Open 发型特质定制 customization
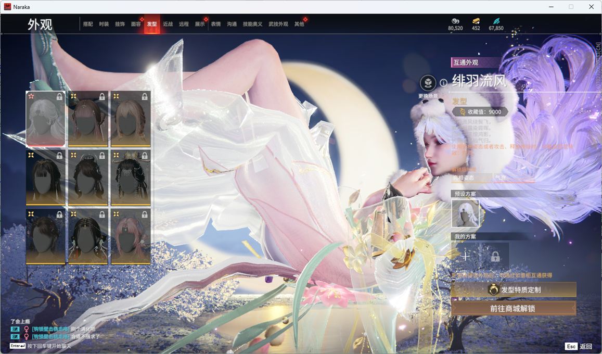Viewport: 602px width, 354px height. point(514,290)
